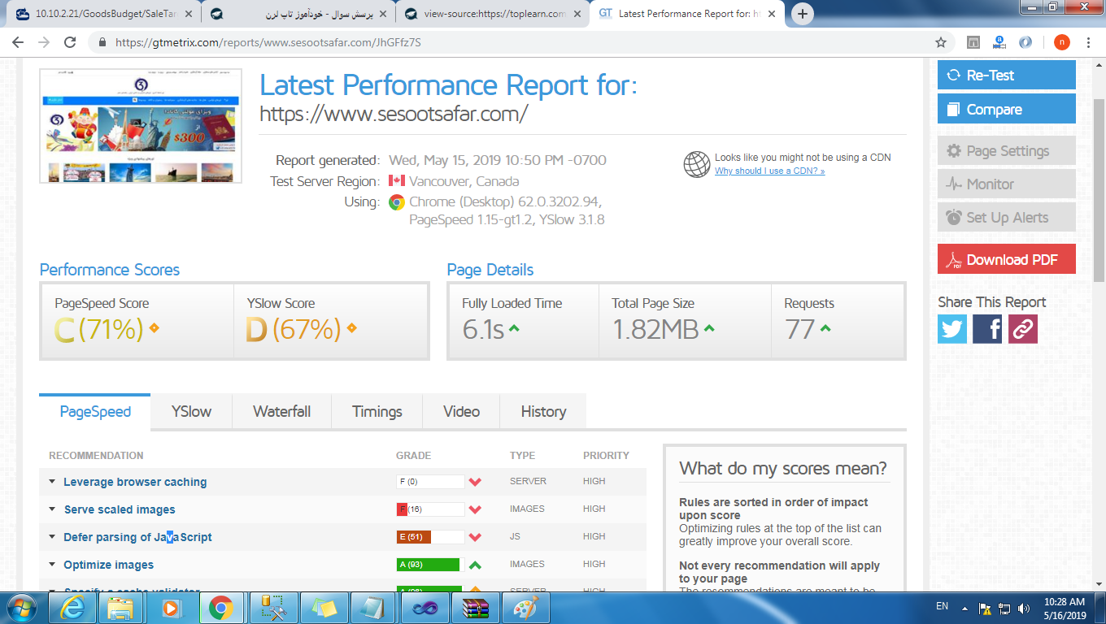Open 'Why should I use a CDN?' link
The image size is (1106, 624).
(769, 171)
